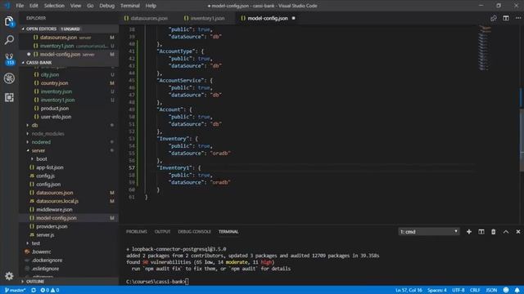This screenshot has height=294, width=524.
Task: Change language mode via 'JSON' status item
Action: 491,290
